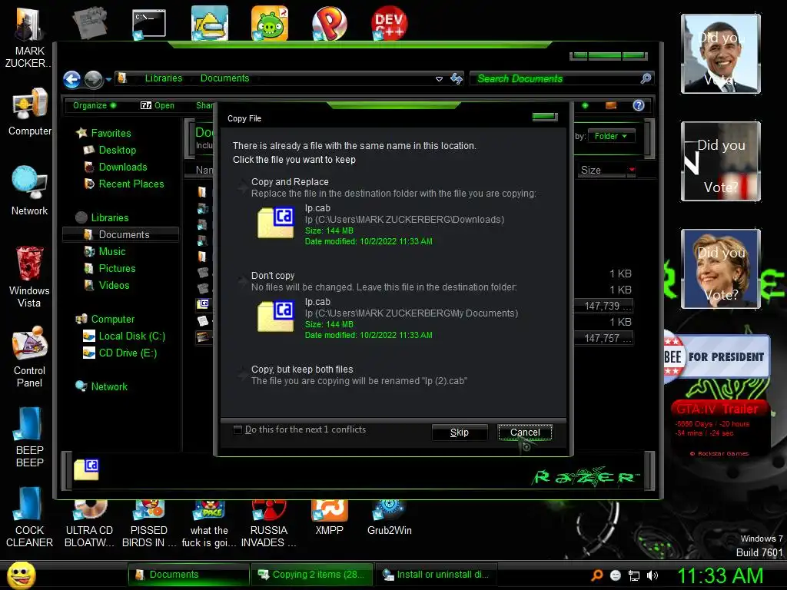787x590 pixels.
Task: Select Music library in navigation pane
Action: tap(112, 251)
